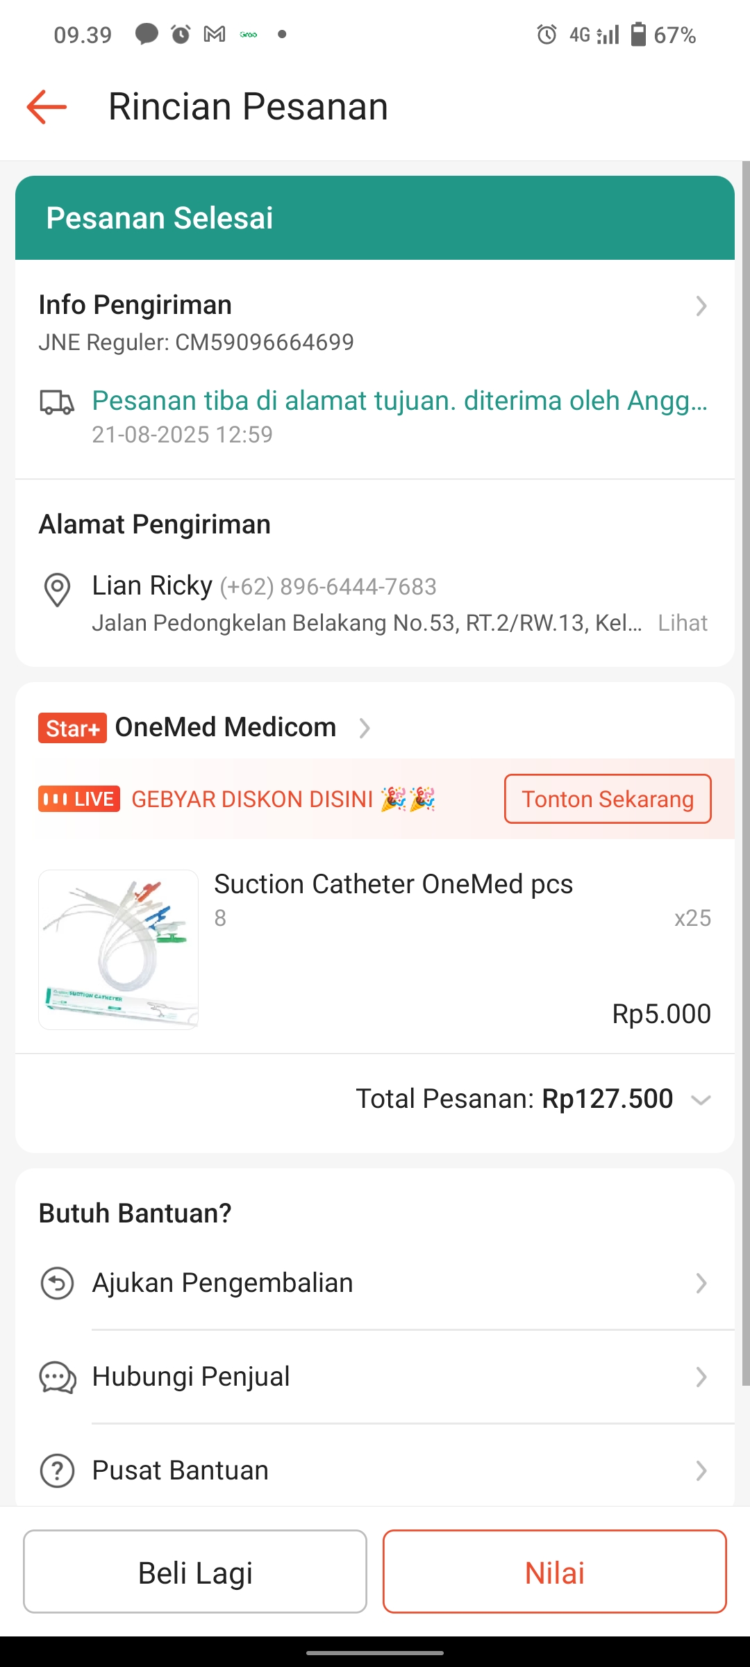Image resolution: width=750 pixels, height=1667 pixels.
Task: Click the vertical scrollbar on right edge
Action: pyautogui.click(x=745, y=764)
